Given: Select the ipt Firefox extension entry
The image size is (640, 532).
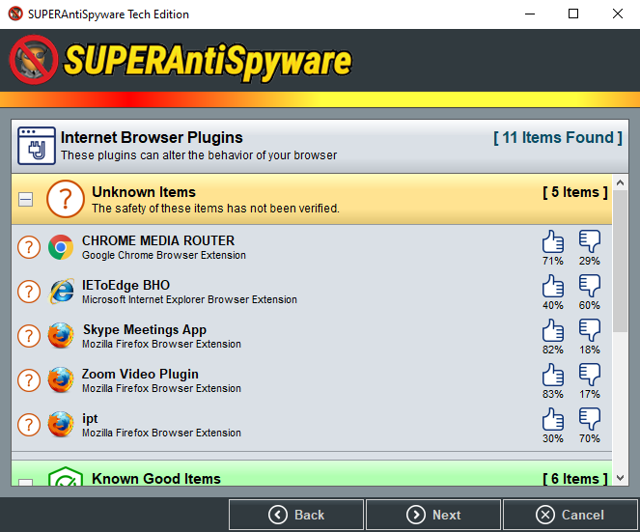Looking at the screenshot, I should click(x=90, y=419).
